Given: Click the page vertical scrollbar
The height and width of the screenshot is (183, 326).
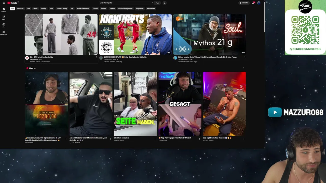Looking at the screenshot, I should click(264, 17).
